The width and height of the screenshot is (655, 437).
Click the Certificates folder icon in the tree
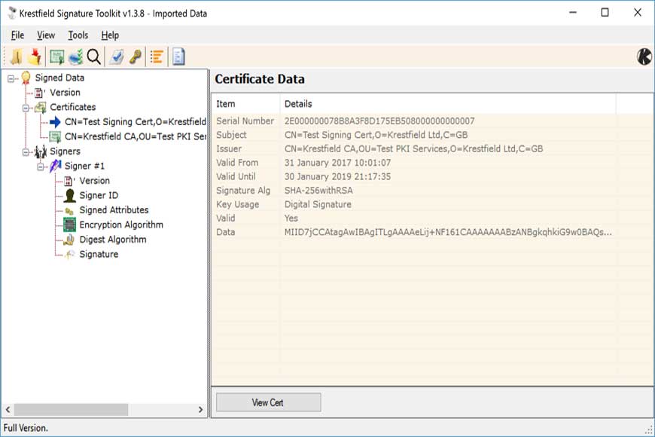(x=41, y=108)
